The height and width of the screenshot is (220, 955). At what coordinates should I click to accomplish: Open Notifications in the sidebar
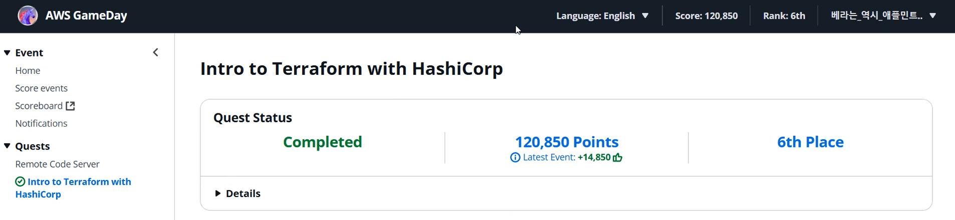(x=41, y=123)
